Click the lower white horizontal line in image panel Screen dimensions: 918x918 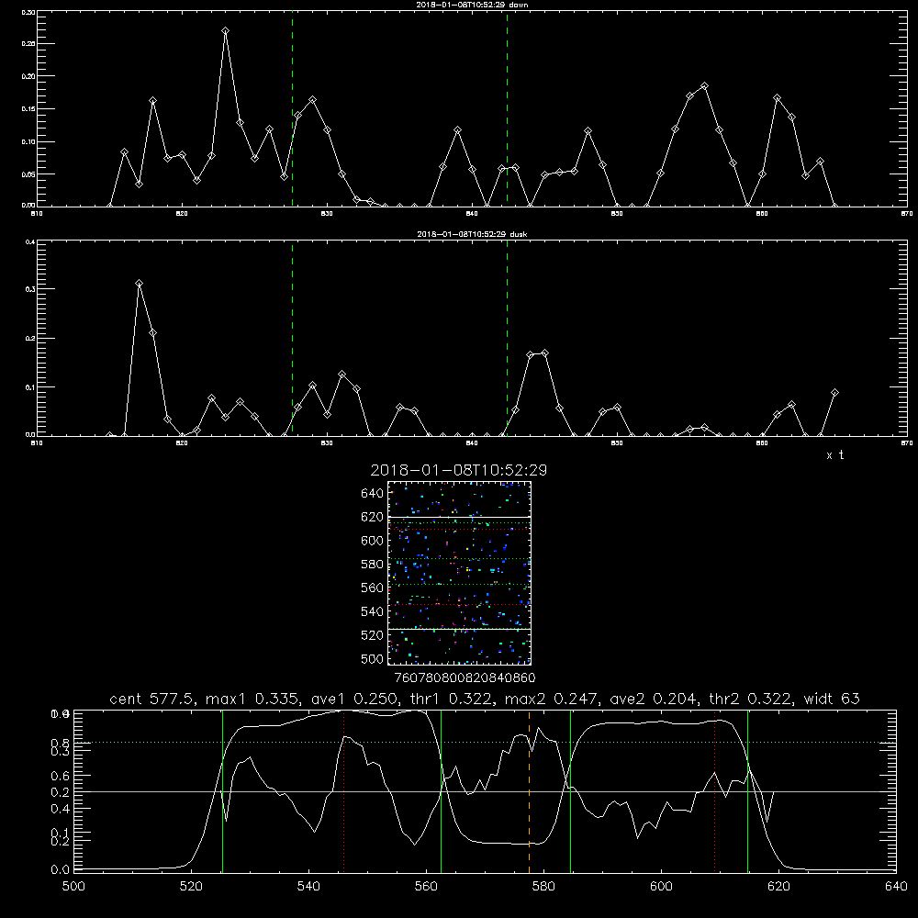[459, 629]
